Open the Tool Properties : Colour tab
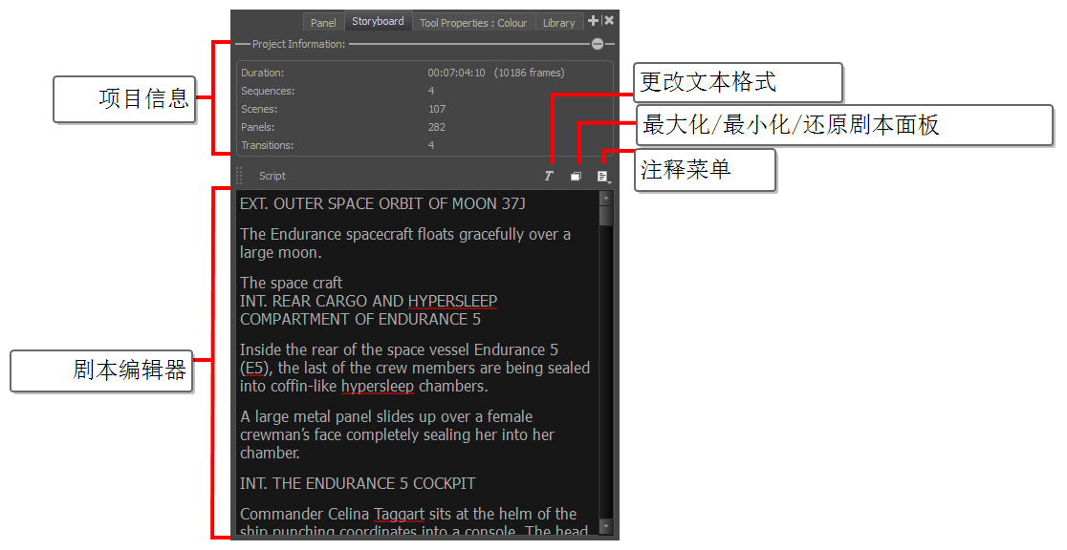Screen dimensions: 1067x550 point(473,23)
